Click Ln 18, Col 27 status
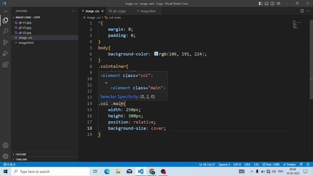This screenshot has height=176, width=313. (x=207, y=164)
